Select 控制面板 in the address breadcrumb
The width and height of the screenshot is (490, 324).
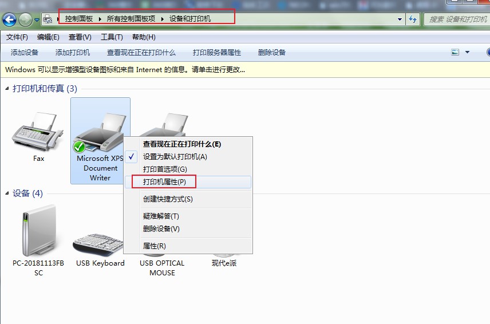pos(79,19)
